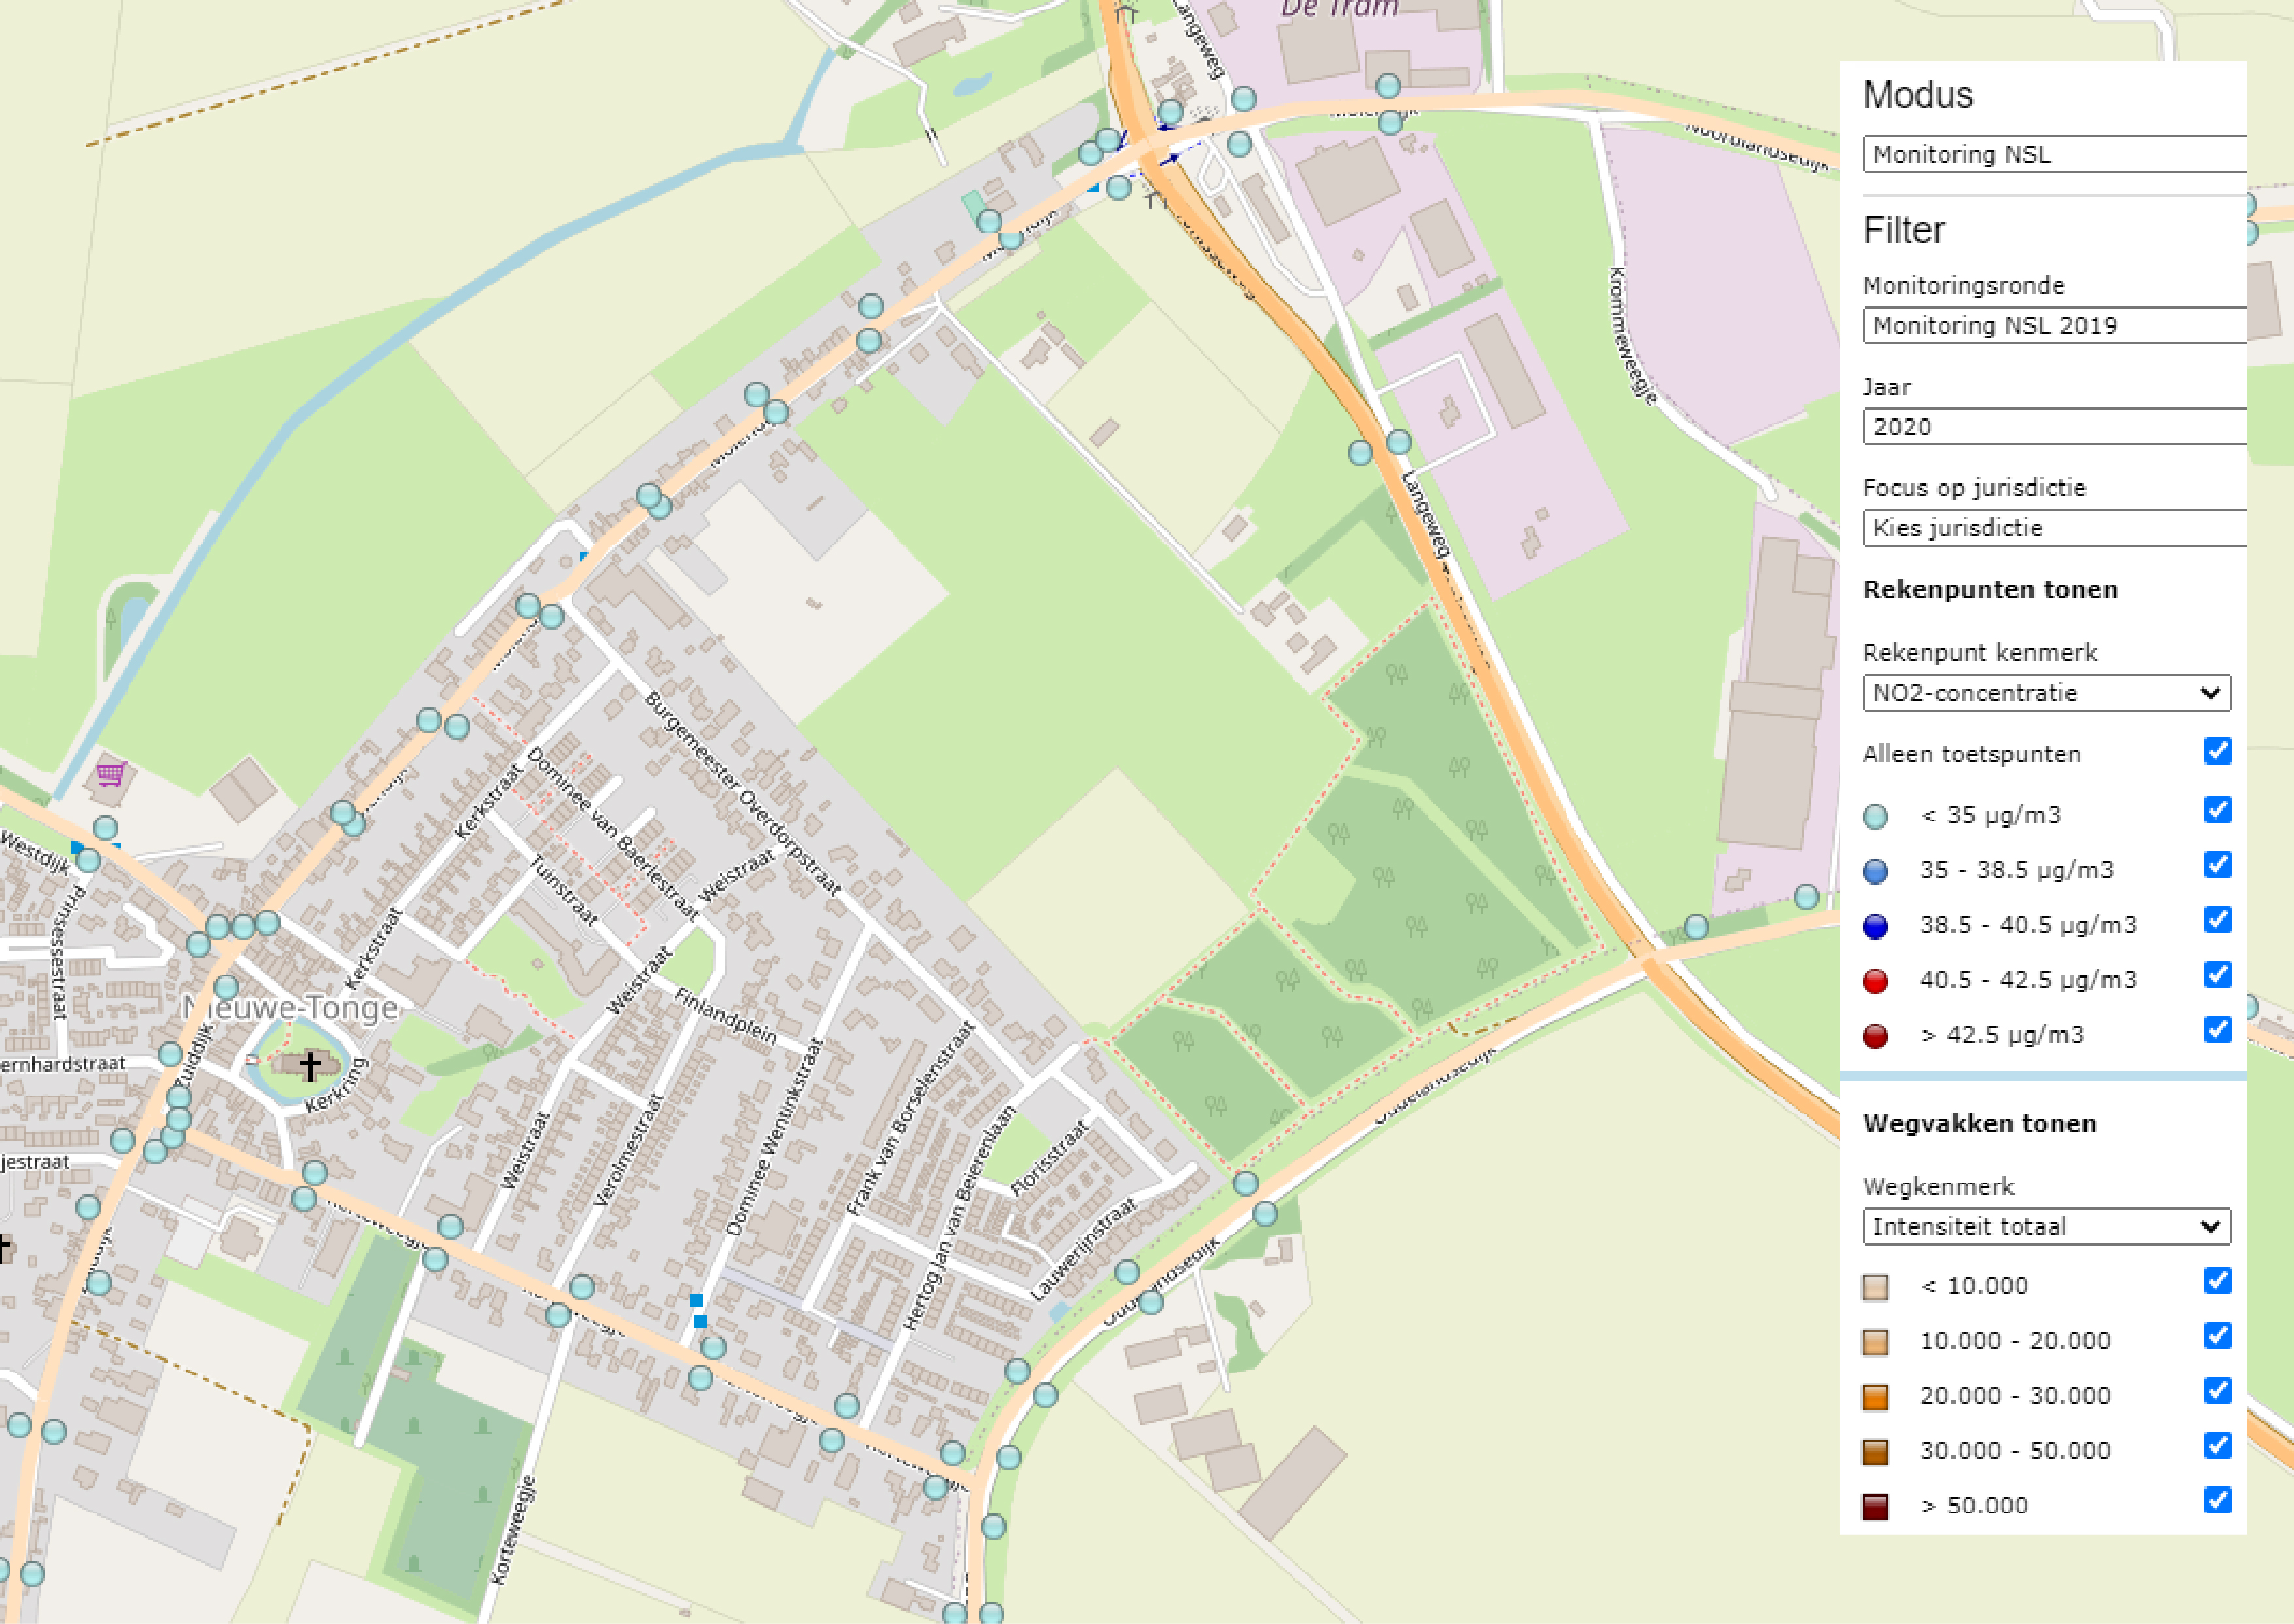
Task: Expand the NO2-concentratie kenmerk dropdown
Action: [x=2046, y=693]
